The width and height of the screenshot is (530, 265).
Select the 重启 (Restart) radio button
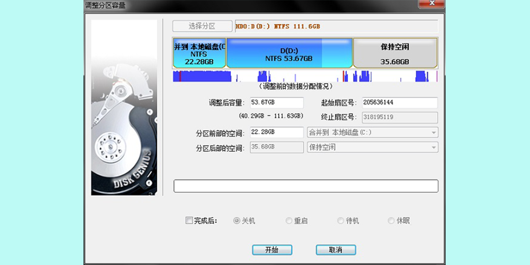coord(288,220)
